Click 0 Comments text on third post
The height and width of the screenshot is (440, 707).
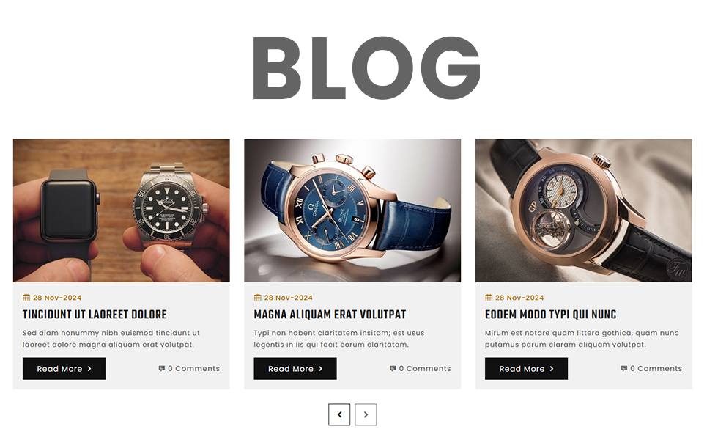tap(656, 369)
